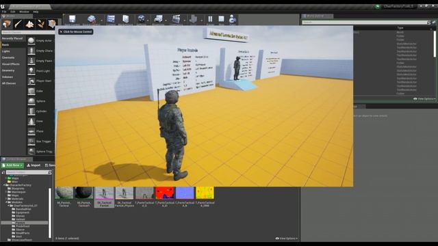Screen dimensions: 438x246
Task: Pause the running simulation
Action: [x=210, y=20]
